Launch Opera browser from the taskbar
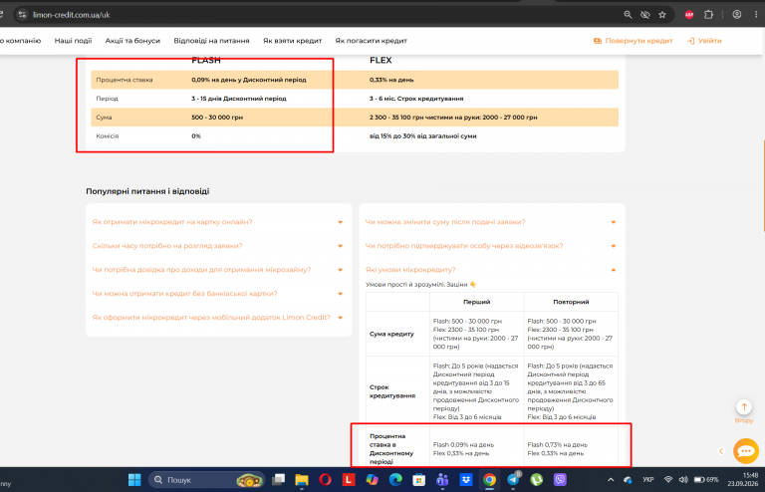 click(325, 480)
